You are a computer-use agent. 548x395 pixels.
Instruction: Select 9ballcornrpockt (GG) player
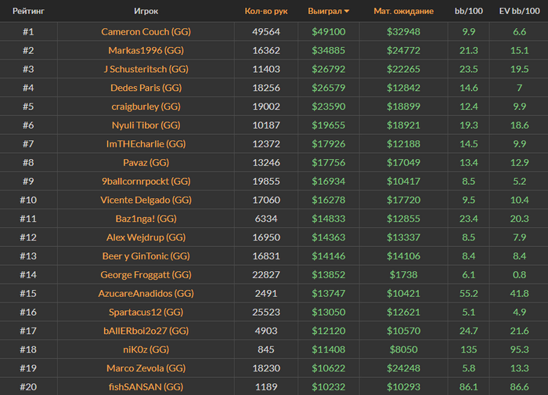(146, 181)
